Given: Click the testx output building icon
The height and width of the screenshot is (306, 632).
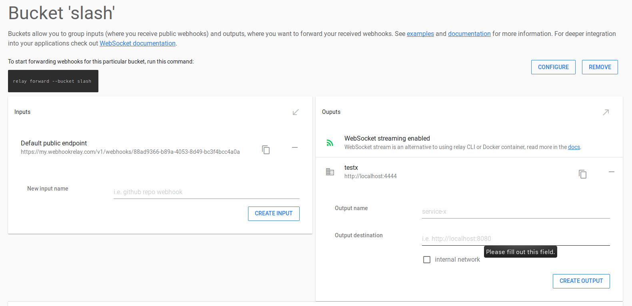Looking at the screenshot, I should 330,172.
